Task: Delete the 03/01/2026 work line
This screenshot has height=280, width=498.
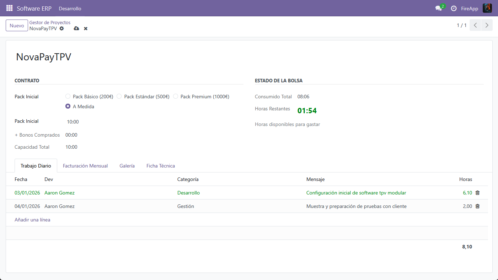Action: tap(477, 193)
